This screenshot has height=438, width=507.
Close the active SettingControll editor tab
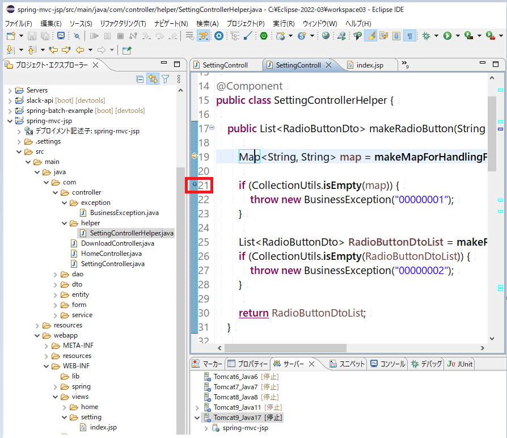click(x=328, y=65)
